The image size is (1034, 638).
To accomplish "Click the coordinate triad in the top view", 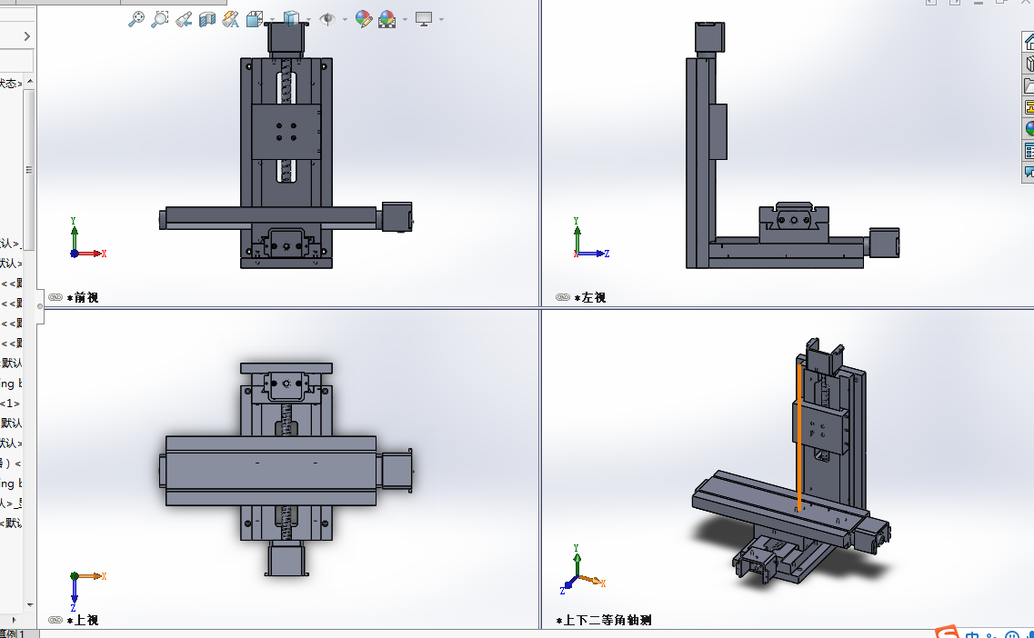I will coord(87,590).
